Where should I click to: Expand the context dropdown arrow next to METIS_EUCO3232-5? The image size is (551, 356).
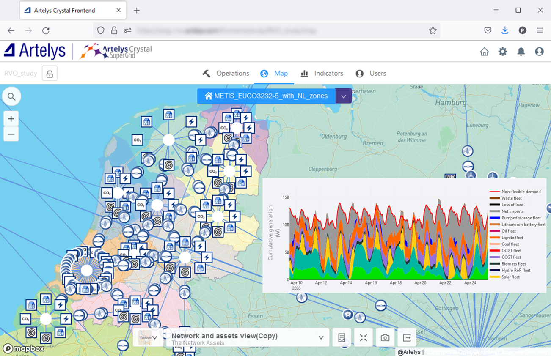click(344, 96)
